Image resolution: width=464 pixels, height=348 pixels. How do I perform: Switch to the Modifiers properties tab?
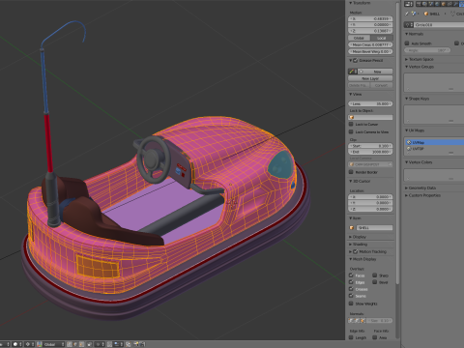[455, 4]
